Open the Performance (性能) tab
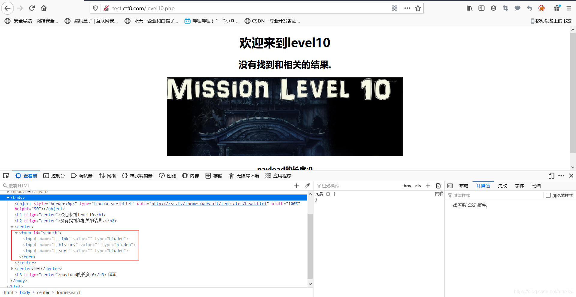The width and height of the screenshot is (576, 297). [x=167, y=176]
